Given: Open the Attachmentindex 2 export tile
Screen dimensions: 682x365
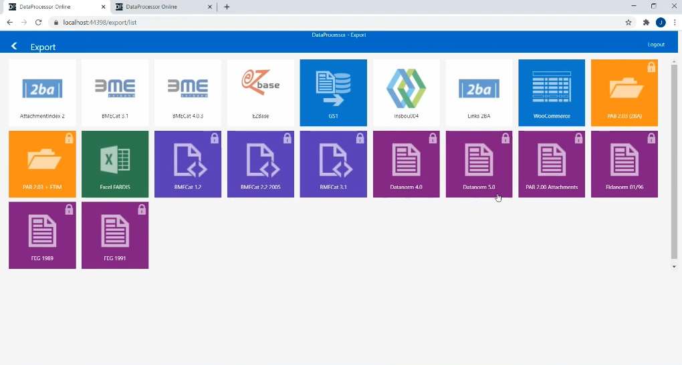Looking at the screenshot, I should pos(42,93).
